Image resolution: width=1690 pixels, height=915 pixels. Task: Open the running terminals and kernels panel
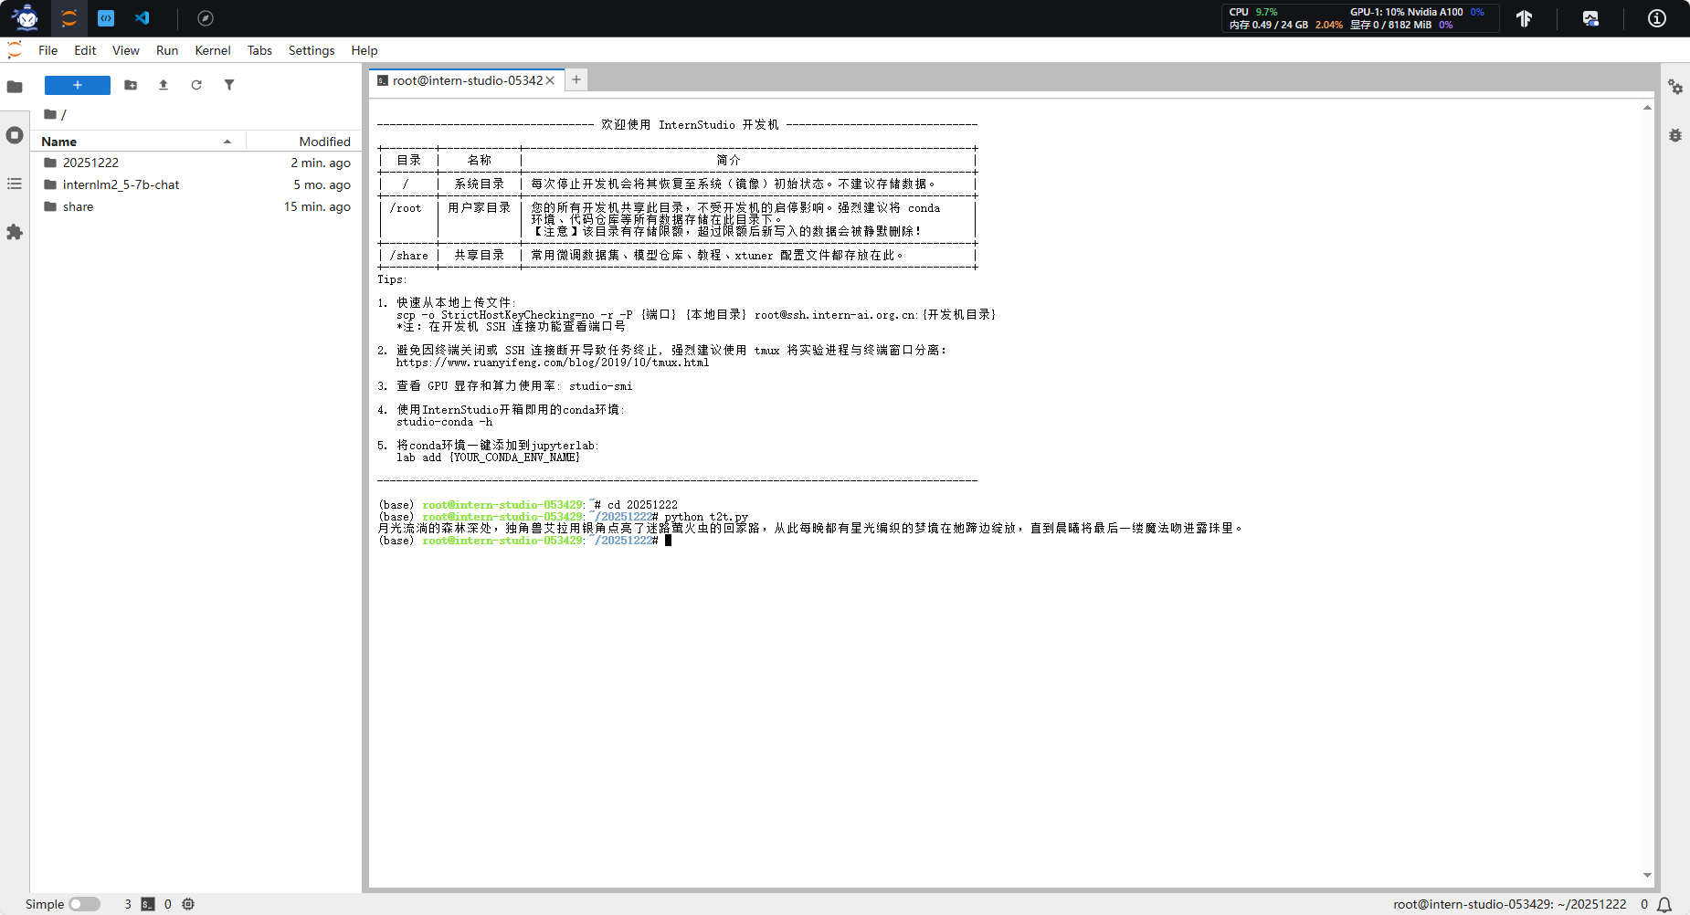(x=15, y=135)
